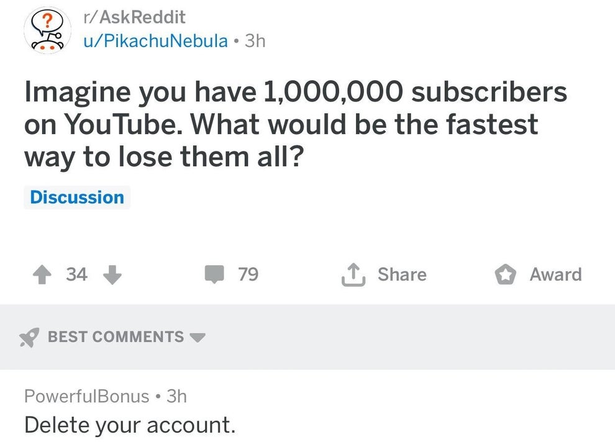
Task: Expand the Best Comments sort dropdown
Action: [x=198, y=338]
